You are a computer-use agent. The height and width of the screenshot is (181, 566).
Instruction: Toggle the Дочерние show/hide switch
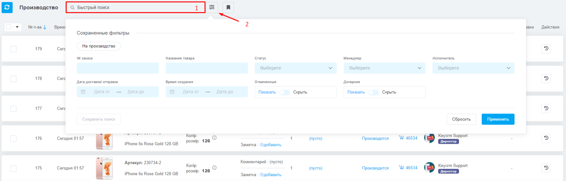point(373,92)
